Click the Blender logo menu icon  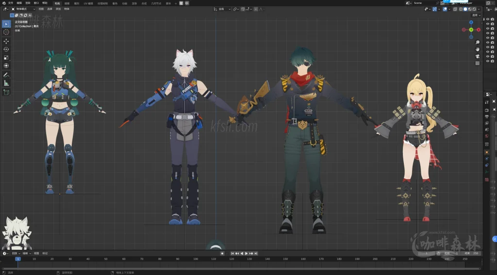click(4, 3)
